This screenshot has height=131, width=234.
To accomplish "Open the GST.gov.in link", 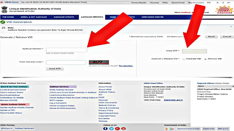I will pos(223,129).
